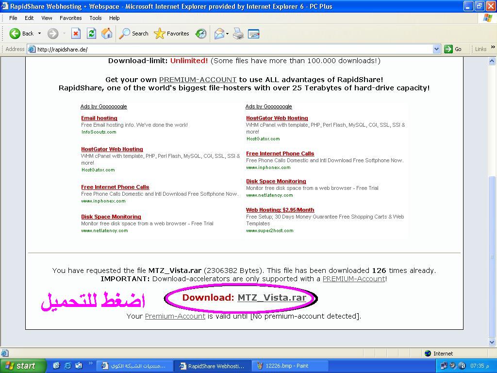Viewport: 497px width, 373px height.
Task: Click the History clock icon
Action: [x=201, y=34]
